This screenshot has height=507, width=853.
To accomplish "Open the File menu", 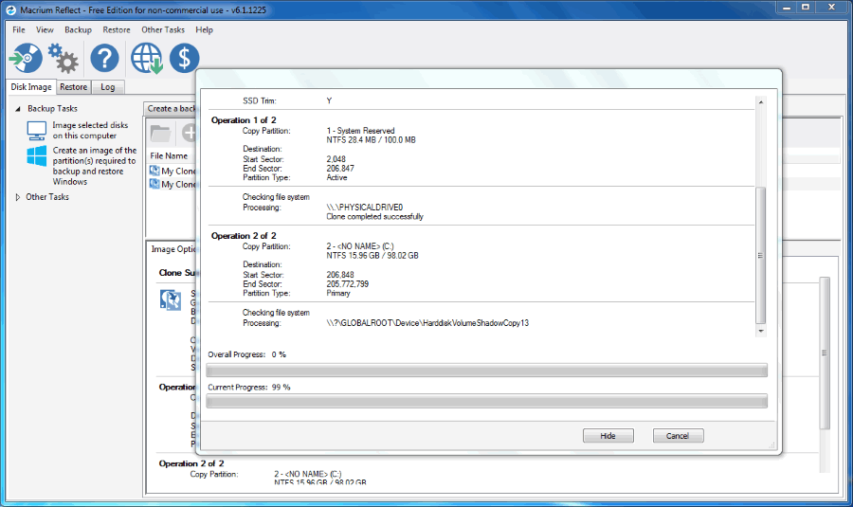I will [x=19, y=30].
